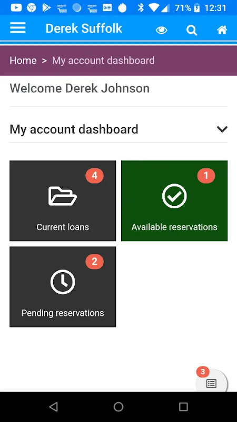Click the Home breadcrumb link

point(23,61)
